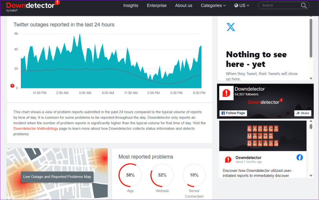The width and height of the screenshot is (319, 200).
Task: Click the search magnifier icon
Action: [x=303, y=6]
